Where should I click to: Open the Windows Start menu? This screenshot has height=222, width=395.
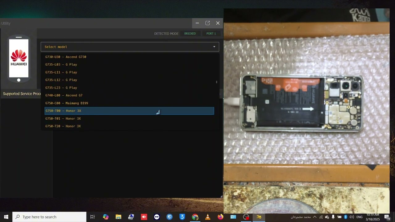tap(6, 217)
